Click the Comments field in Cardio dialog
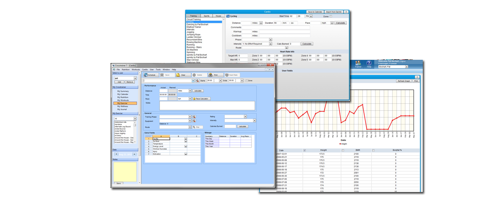Screen dimensions: 495x206 tap(276, 27)
